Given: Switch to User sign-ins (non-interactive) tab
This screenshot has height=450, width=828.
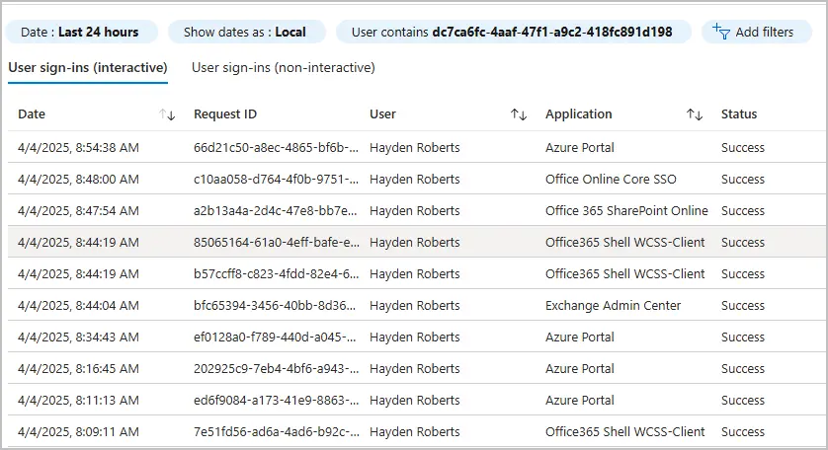Looking at the screenshot, I should (283, 67).
